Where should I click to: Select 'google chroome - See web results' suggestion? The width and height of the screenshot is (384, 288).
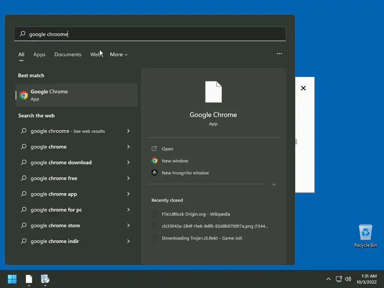click(x=76, y=131)
